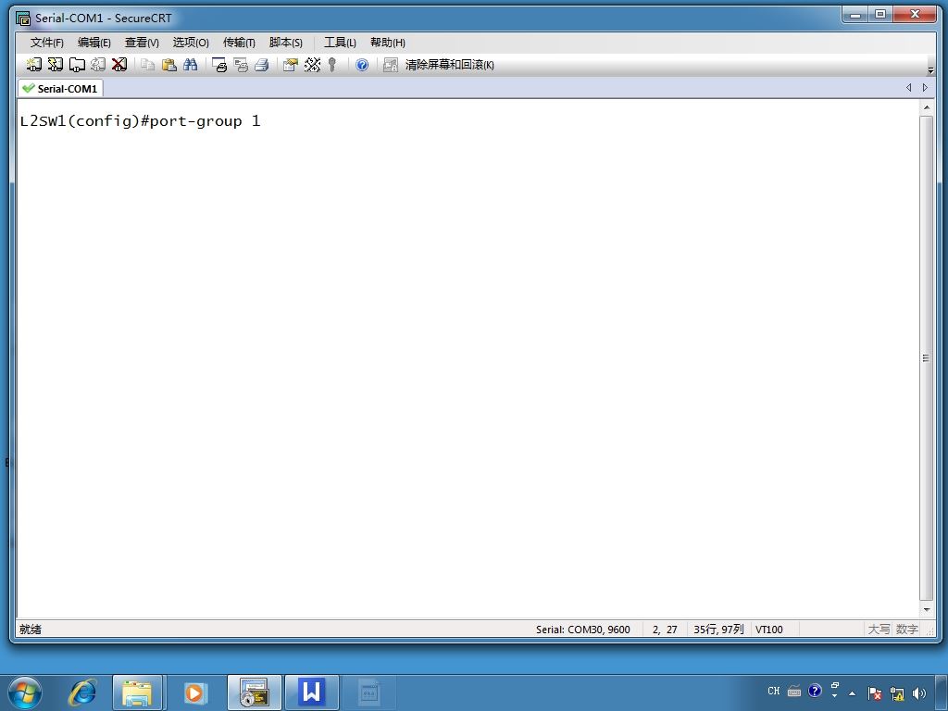Click the tab scroll left arrow
The image size is (948, 711).
click(909, 88)
